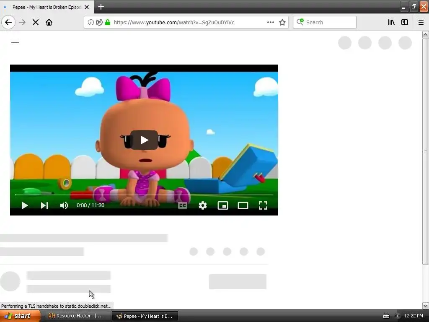Play video using large center play button

[x=144, y=140]
